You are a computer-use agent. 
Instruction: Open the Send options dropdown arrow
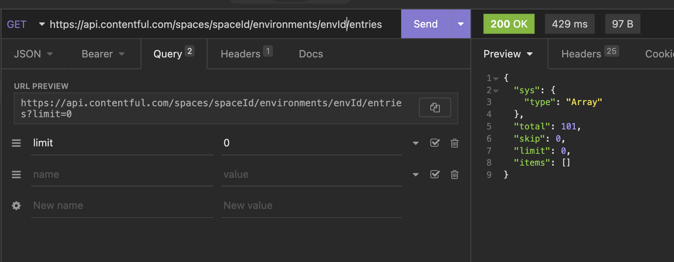point(461,24)
